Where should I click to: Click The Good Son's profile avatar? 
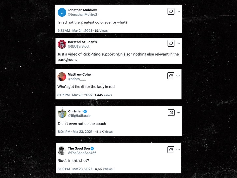[62, 150]
